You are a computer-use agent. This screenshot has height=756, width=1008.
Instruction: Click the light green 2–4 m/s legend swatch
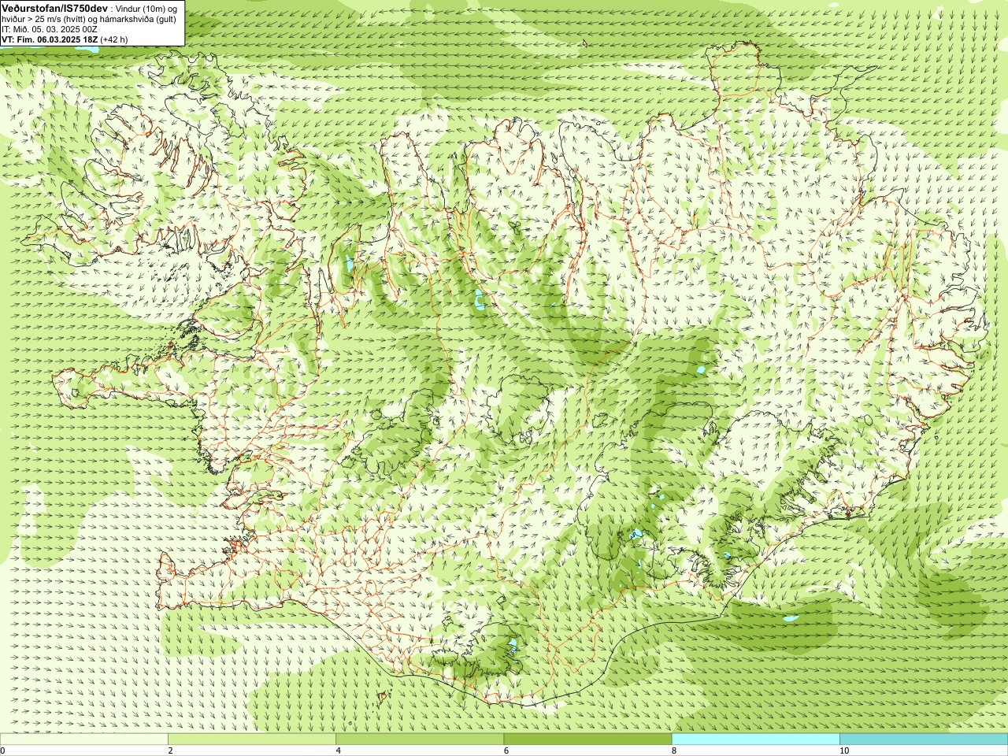252,739
